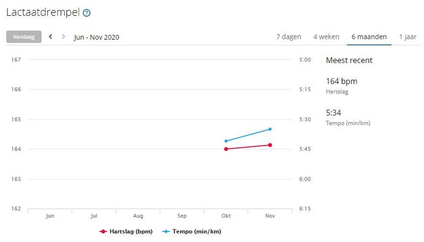424x242 pixels.
Task: Click the Jun - Nov 2020 date range
Action: [x=96, y=37]
